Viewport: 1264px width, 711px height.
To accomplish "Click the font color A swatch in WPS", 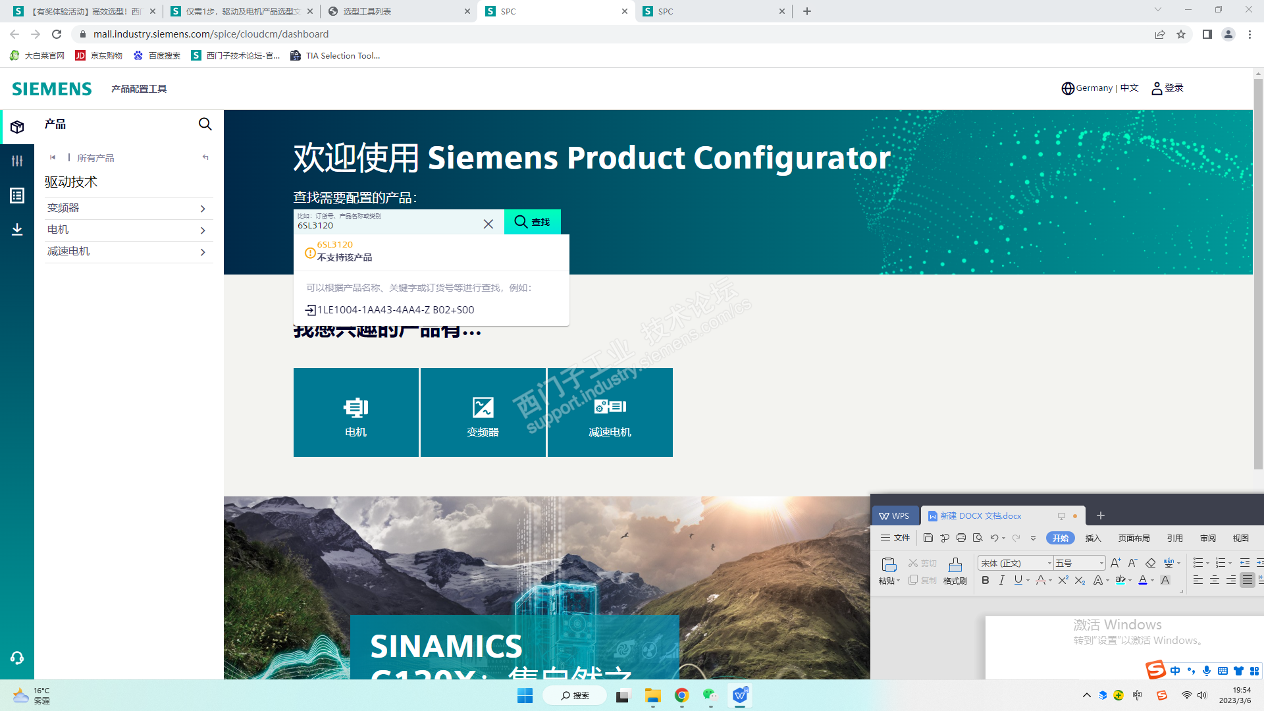I will click(1143, 580).
